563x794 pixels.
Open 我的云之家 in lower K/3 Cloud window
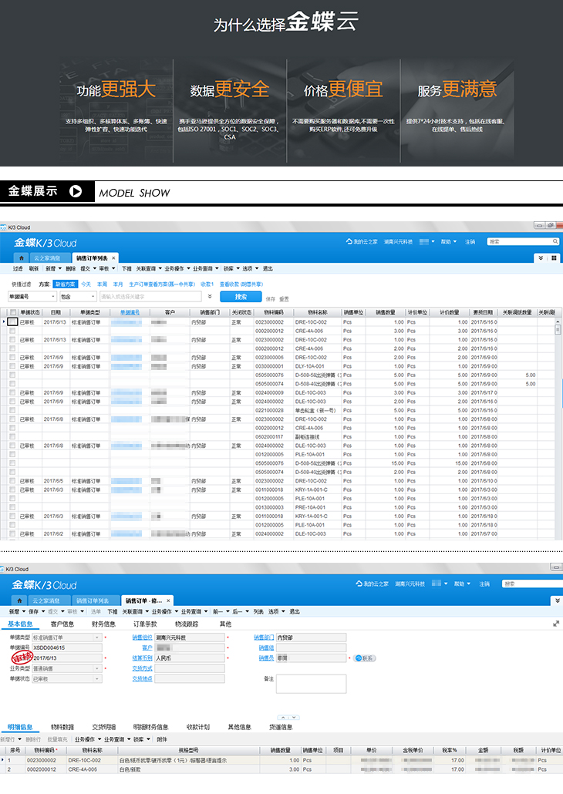[x=372, y=584]
